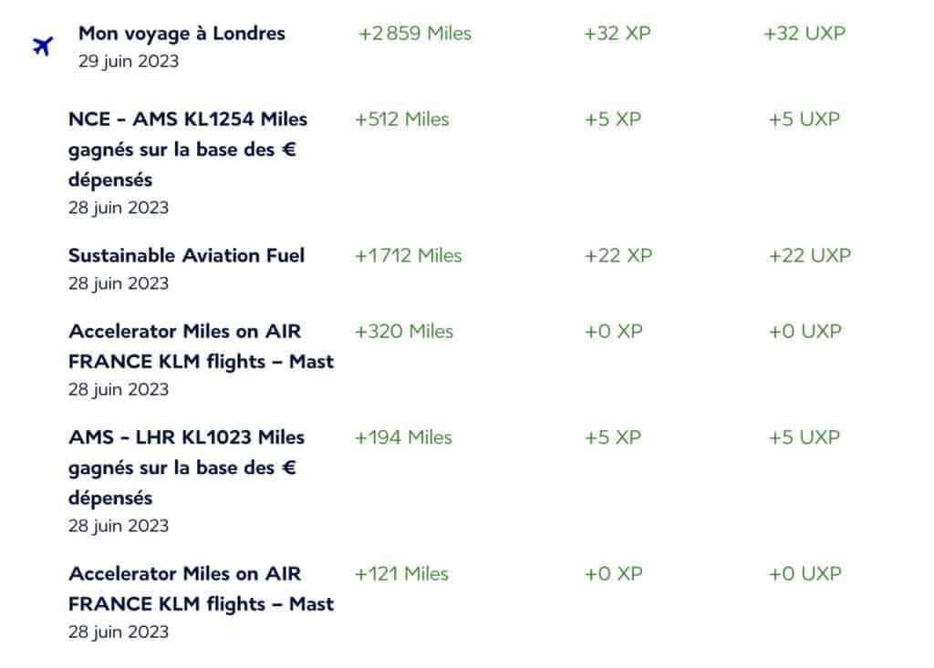Image resolution: width=934 pixels, height=668 pixels.
Task: Click the +320 Miles amount
Action: [404, 332]
